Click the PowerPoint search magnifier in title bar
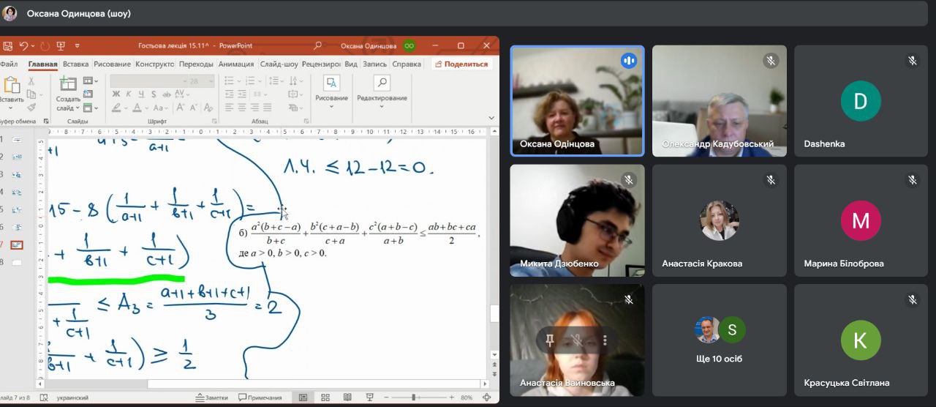This screenshot has height=407, width=936. 317,45
